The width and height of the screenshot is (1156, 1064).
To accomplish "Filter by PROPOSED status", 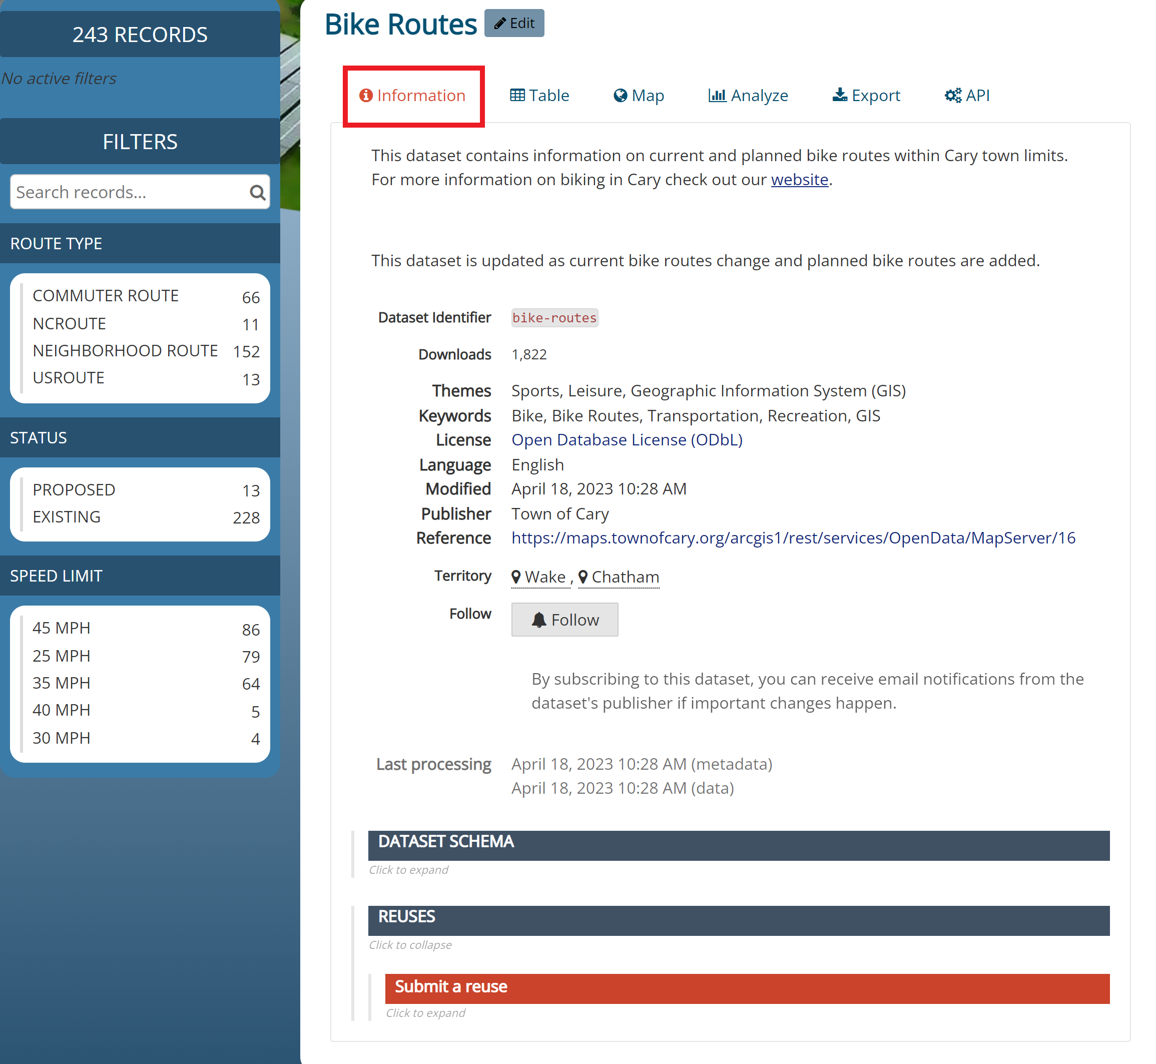I will point(74,490).
